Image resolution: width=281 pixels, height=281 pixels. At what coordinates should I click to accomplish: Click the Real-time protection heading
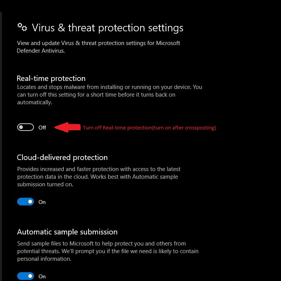(x=51, y=78)
